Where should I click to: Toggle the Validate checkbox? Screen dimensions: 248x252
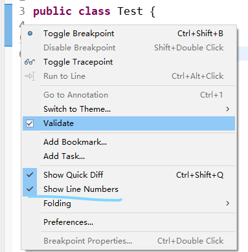point(30,123)
